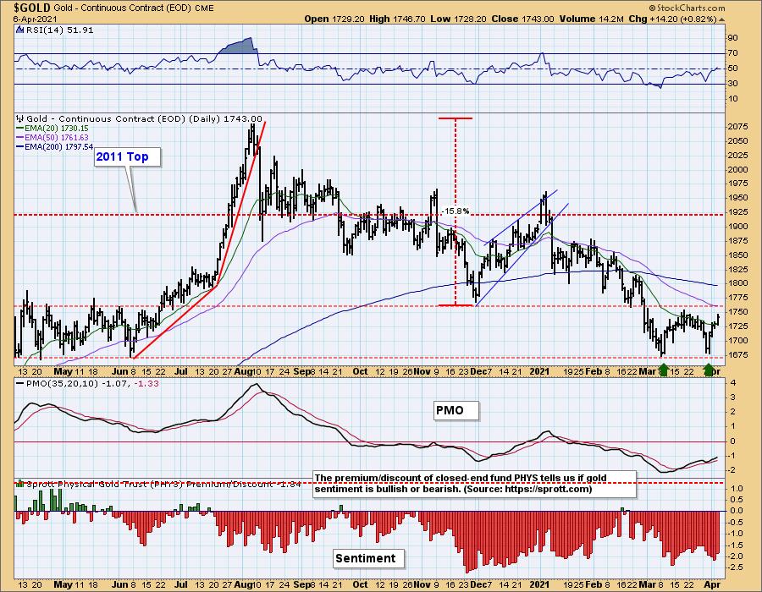Click the RSI axis value 30
Image resolution: width=762 pixels, height=592 pixels.
click(733, 84)
